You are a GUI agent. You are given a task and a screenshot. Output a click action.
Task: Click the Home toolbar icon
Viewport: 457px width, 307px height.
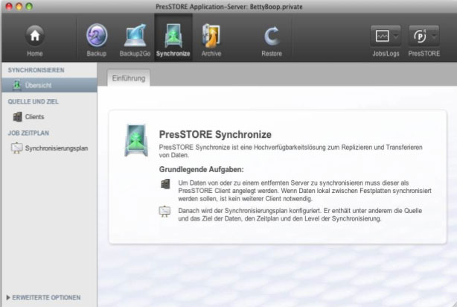coord(35,37)
